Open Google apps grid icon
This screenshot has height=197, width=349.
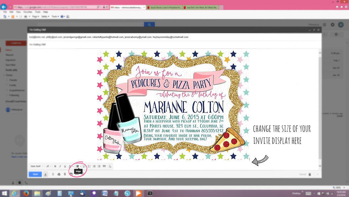click(324, 24)
